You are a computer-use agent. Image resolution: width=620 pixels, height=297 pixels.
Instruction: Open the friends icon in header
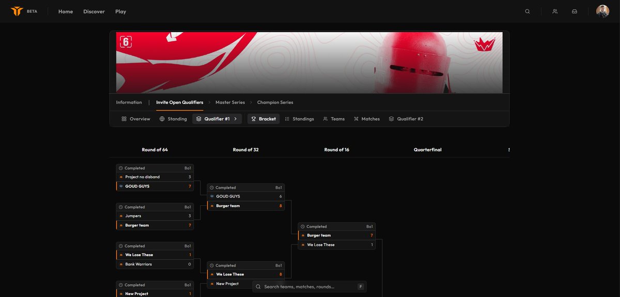click(x=555, y=11)
